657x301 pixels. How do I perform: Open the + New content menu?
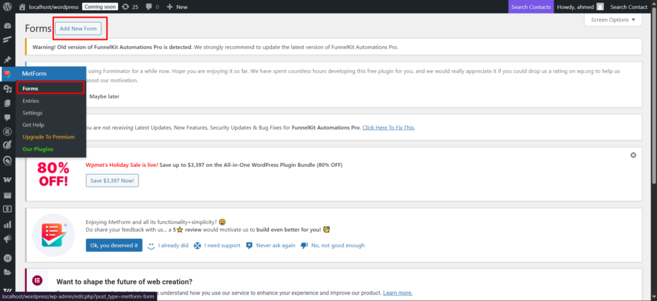click(176, 6)
